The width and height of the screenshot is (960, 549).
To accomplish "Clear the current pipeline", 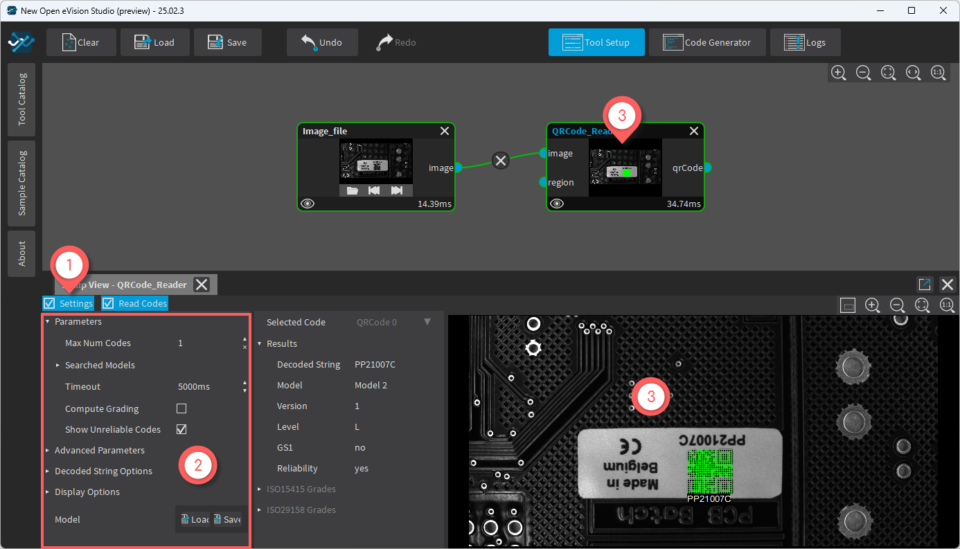I will tap(80, 42).
